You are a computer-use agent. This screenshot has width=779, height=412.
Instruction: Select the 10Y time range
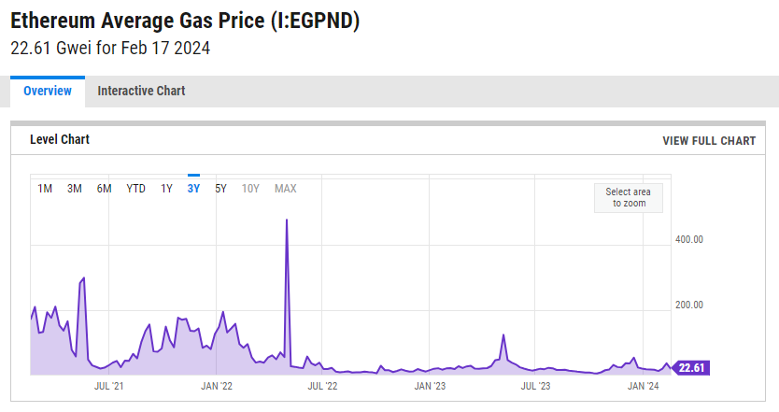pos(250,189)
